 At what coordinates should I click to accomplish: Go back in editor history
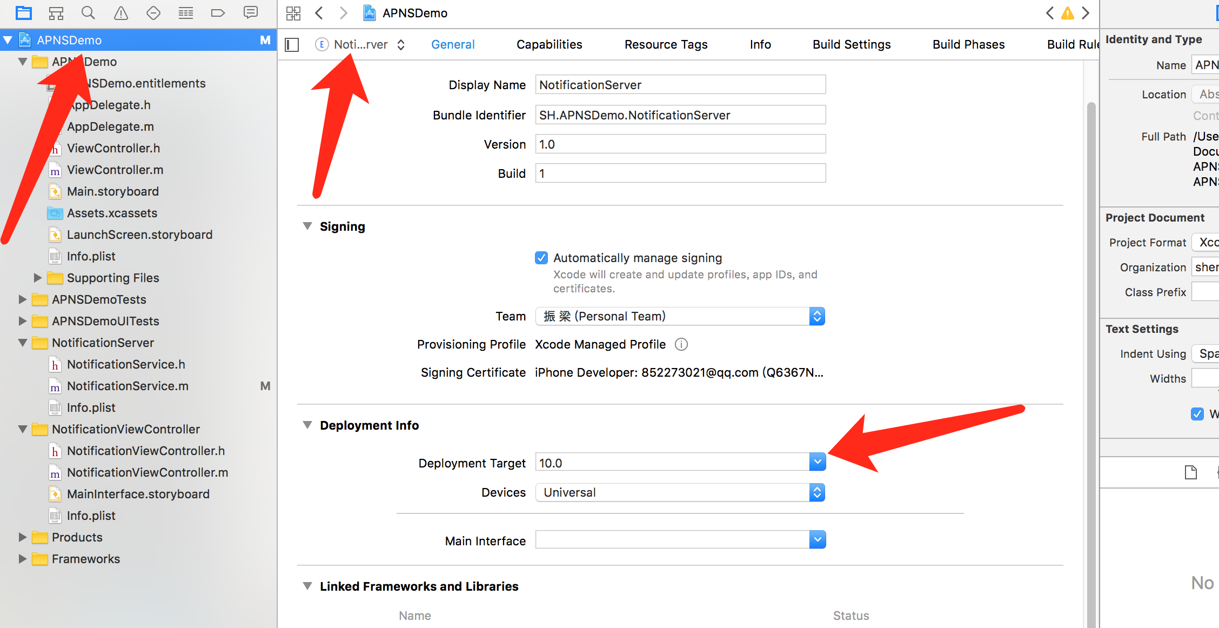click(x=319, y=13)
